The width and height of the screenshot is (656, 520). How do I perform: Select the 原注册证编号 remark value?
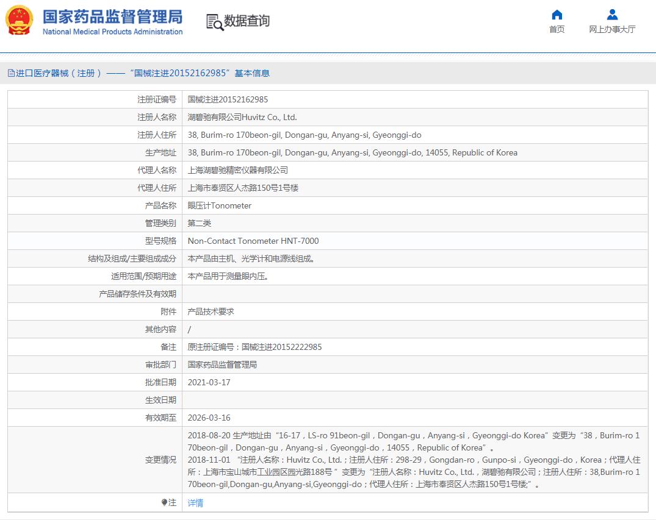point(254,347)
